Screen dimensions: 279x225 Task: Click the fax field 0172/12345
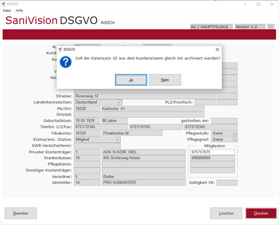click(211, 127)
